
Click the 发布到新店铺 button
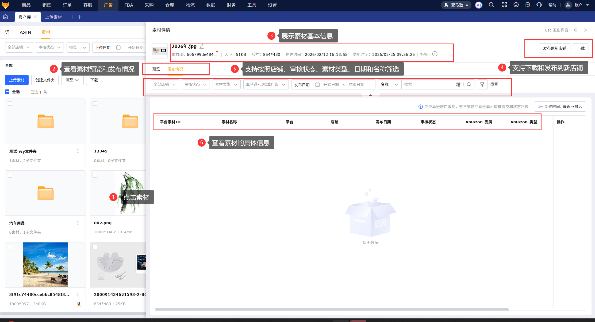pos(554,48)
